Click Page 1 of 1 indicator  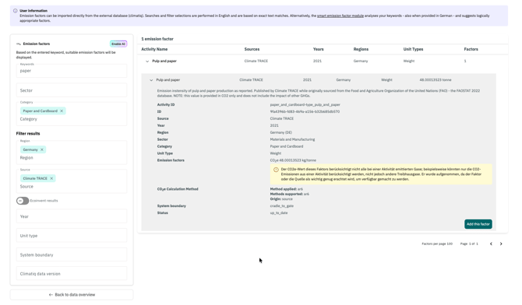[x=469, y=244]
